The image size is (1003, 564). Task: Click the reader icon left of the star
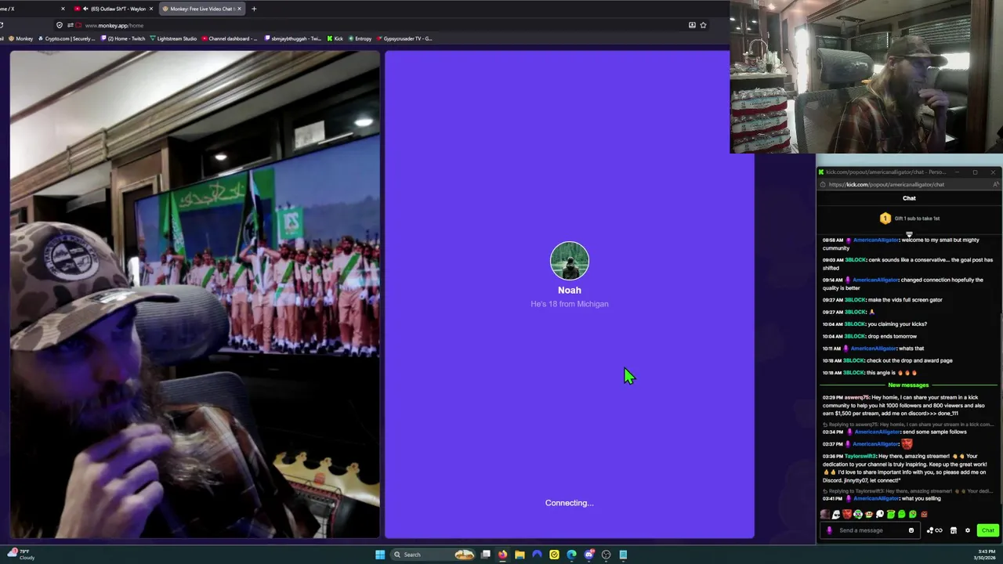[692, 25]
